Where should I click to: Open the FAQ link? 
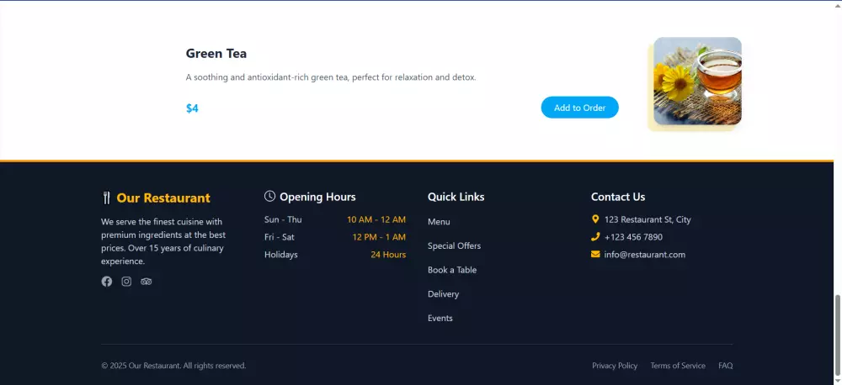coord(726,366)
